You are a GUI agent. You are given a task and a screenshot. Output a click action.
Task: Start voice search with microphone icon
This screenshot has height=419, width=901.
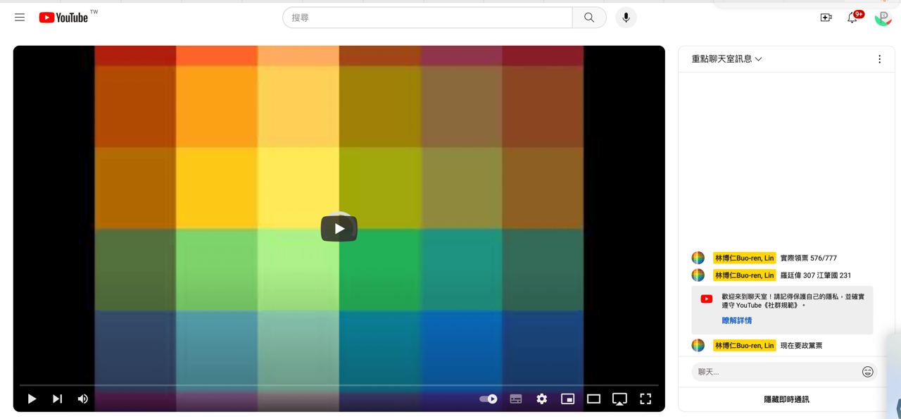tap(626, 18)
